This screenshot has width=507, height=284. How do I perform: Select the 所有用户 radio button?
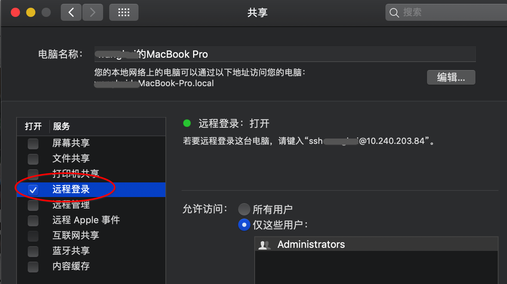click(244, 209)
